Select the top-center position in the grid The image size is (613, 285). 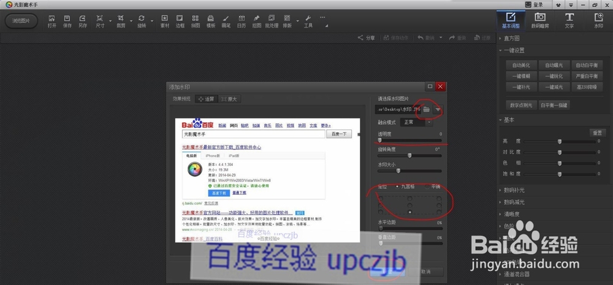point(409,198)
